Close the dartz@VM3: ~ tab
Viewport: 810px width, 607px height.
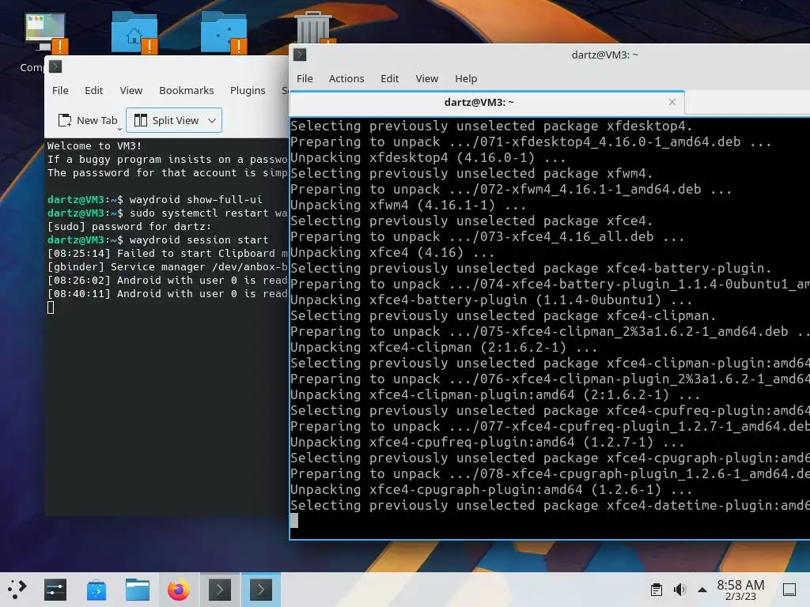tap(672, 102)
